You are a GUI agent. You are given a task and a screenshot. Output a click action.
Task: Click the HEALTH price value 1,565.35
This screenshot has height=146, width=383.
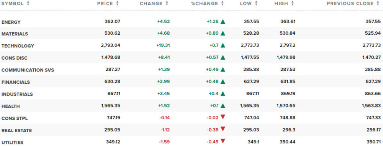click(x=110, y=105)
